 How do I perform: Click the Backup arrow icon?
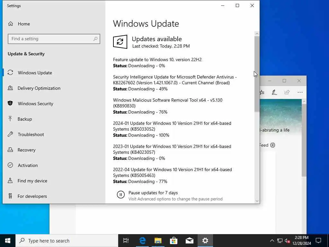(10, 119)
